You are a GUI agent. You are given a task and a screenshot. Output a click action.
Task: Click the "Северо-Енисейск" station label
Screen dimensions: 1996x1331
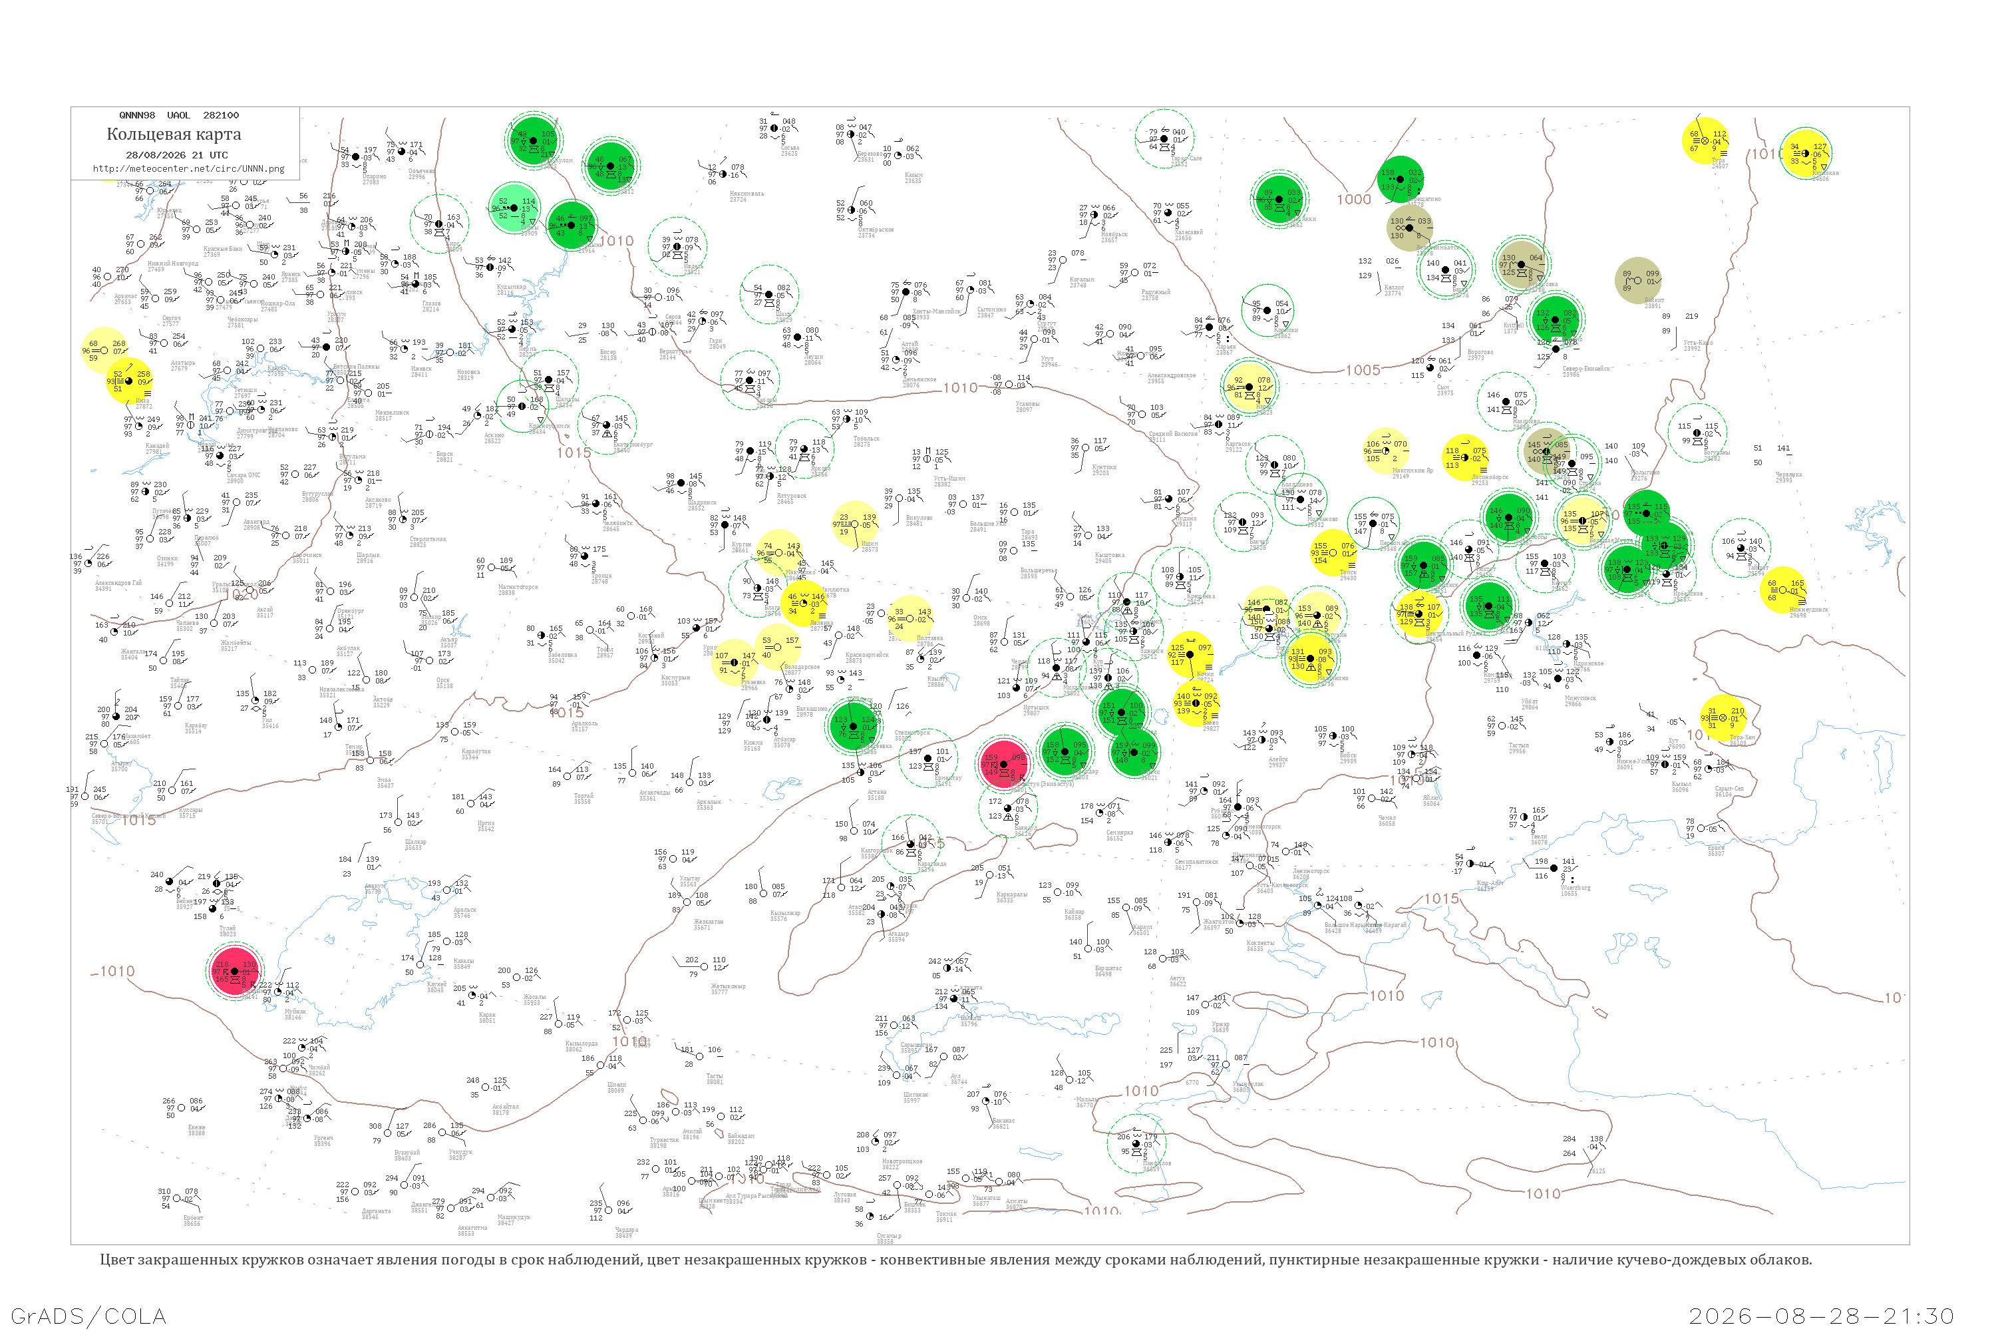pyautogui.click(x=1586, y=369)
